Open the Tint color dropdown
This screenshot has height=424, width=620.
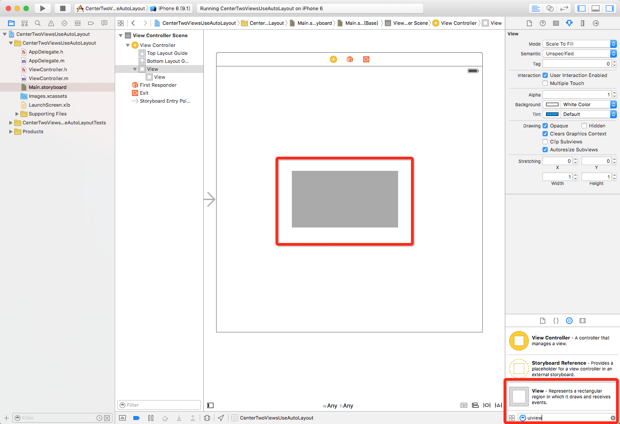tap(588, 114)
